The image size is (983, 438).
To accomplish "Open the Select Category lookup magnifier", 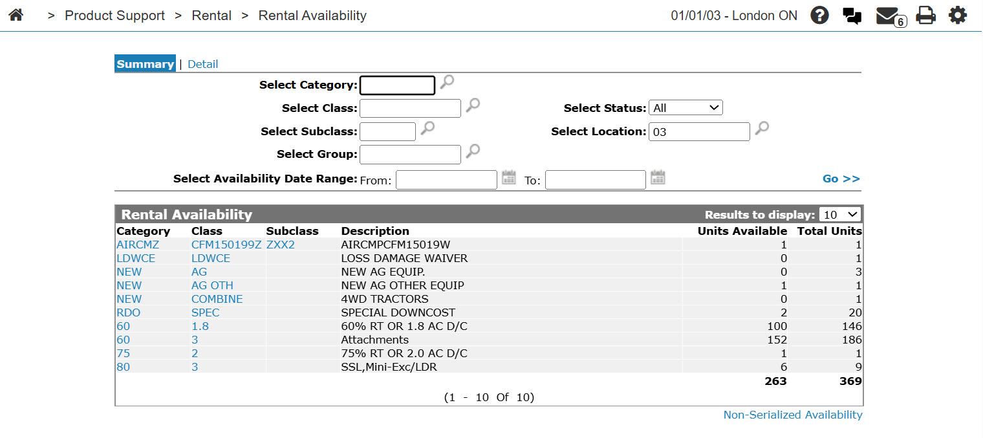I will 447,82.
